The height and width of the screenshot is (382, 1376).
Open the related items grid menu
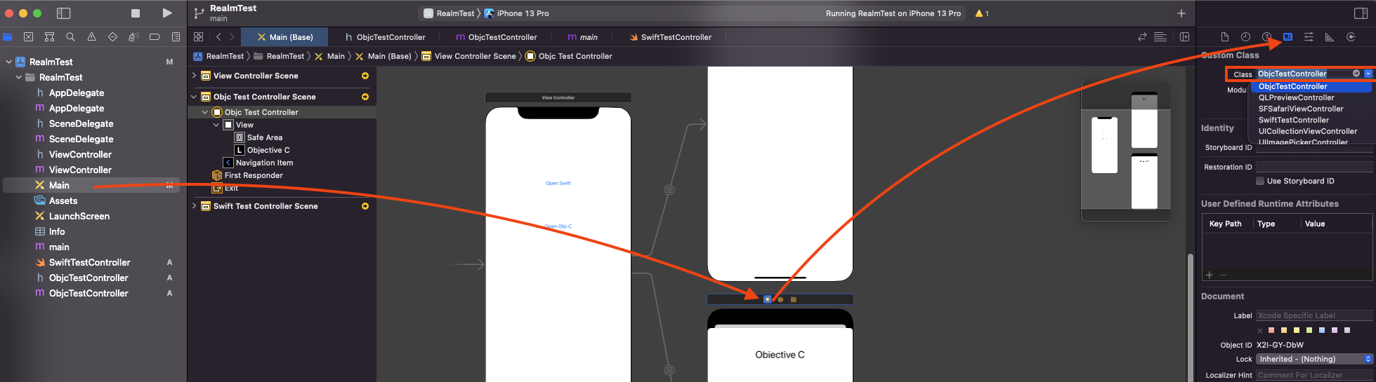pos(198,37)
